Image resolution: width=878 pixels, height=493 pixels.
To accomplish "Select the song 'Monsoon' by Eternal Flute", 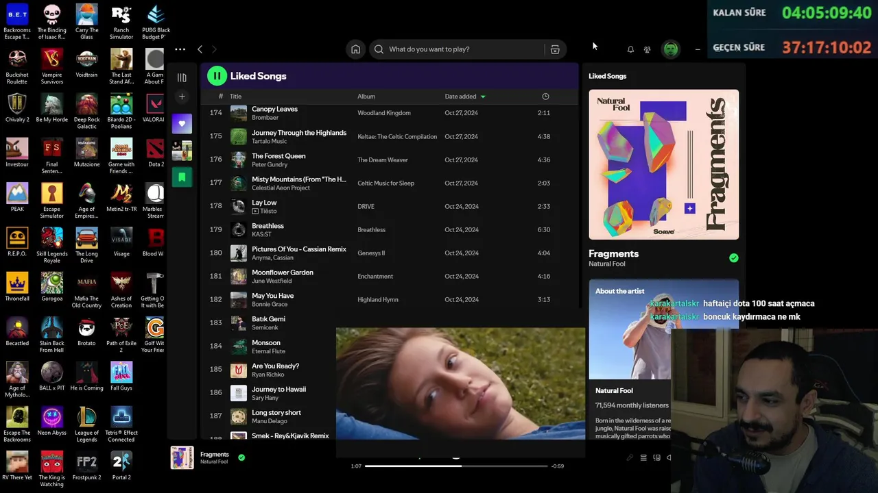I will [x=266, y=342].
